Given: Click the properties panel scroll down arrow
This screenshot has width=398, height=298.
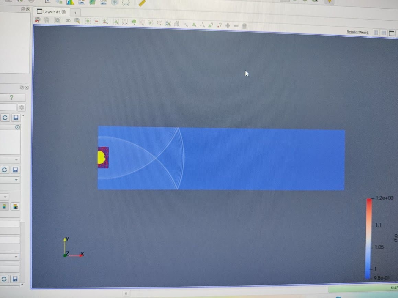Looking at the screenshot, I should click(22, 284).
